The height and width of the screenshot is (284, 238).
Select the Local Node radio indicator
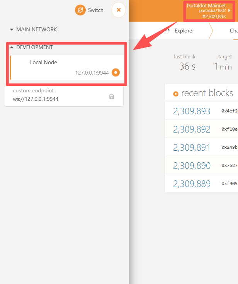[116, 73]
